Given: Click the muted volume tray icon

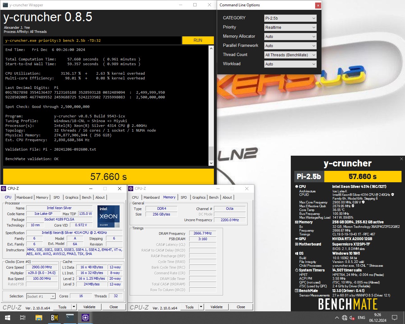Looking at the screenshot, I should [x=352, y=318].
